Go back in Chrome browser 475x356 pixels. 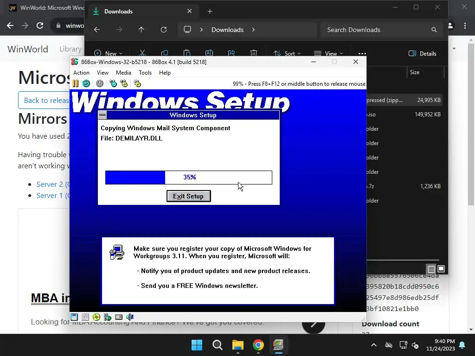tap(10, 26)
